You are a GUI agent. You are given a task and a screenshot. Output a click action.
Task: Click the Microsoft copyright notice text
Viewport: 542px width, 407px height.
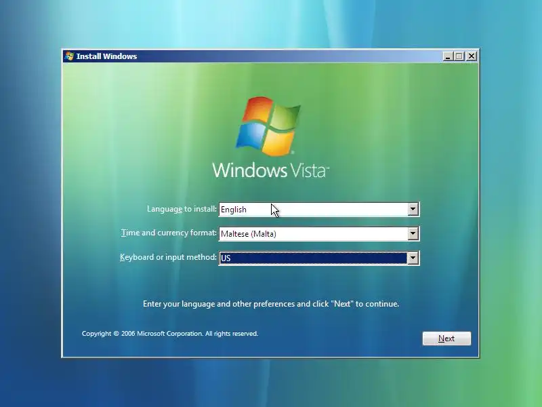170,334
